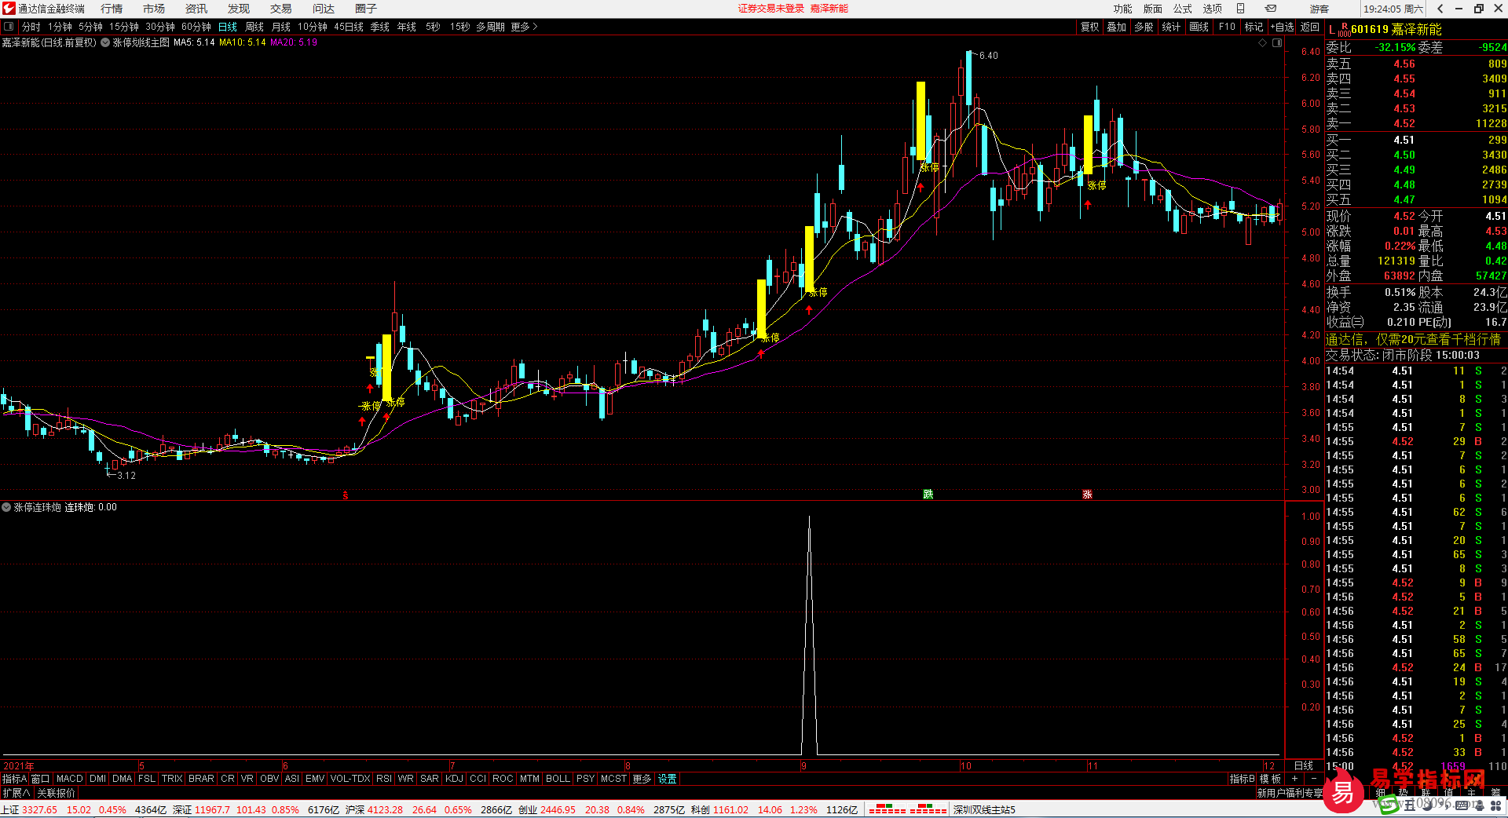The image size is (1508, 818).
Task: Select KDJ indicator tab
Action: coord(455,779)
